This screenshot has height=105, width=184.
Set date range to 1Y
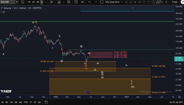point(31,102)
